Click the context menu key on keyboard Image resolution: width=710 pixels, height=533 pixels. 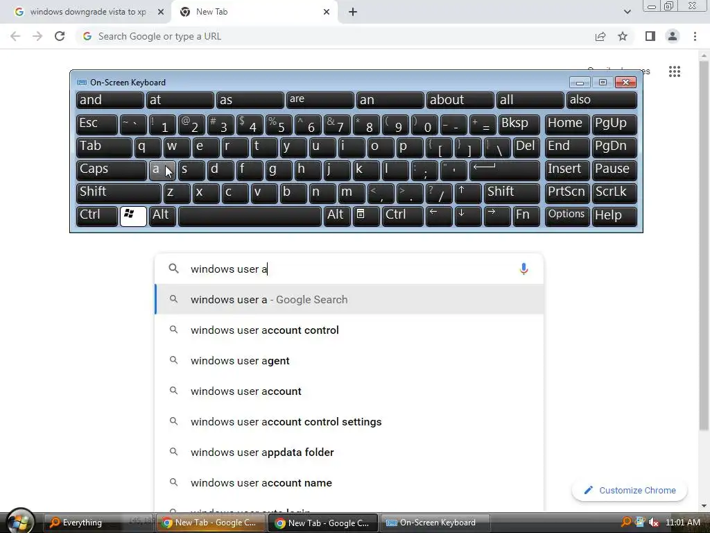click(x=366, y=216)
